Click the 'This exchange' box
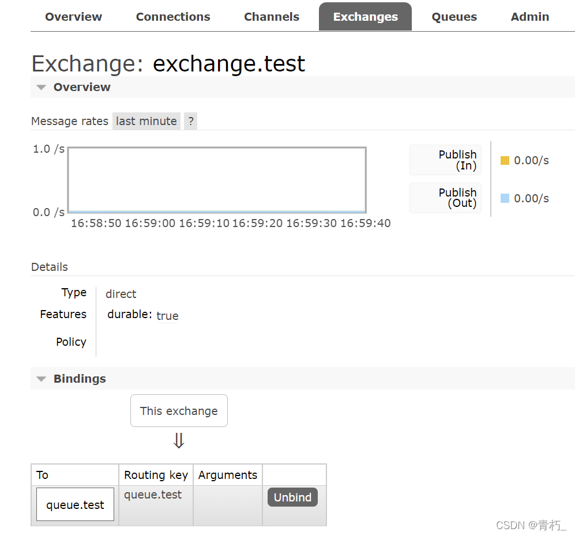Image resolution: width=575 pixels, height=536 pixels. (x=179, y=411)
